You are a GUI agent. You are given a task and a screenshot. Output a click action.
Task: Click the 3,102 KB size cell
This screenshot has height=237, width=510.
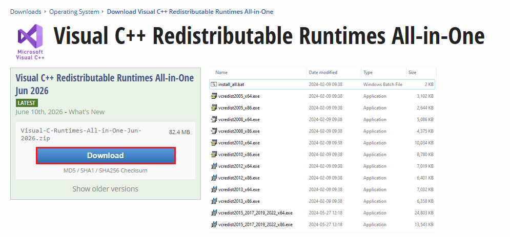425,96
